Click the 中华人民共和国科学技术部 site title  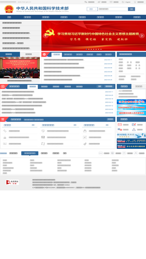[x=42, y=8]
